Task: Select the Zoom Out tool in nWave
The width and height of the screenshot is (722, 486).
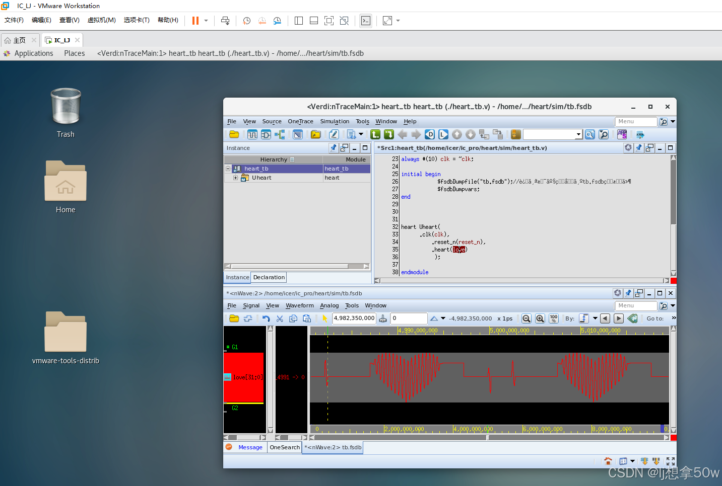Action: tap(526, 318)
